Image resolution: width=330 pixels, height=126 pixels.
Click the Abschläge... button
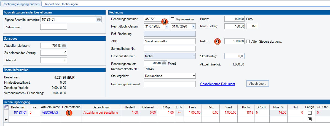click(257, 84)
